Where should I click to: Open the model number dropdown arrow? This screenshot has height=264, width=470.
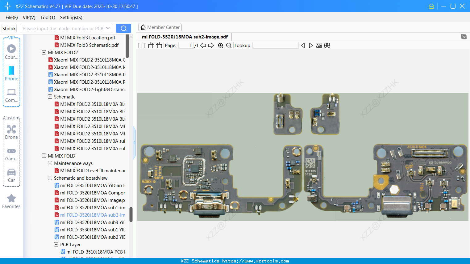108,28
